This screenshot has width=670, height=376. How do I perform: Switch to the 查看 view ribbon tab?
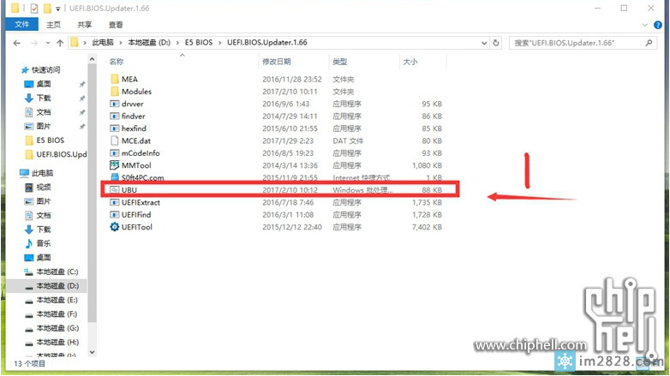(116, 25)
